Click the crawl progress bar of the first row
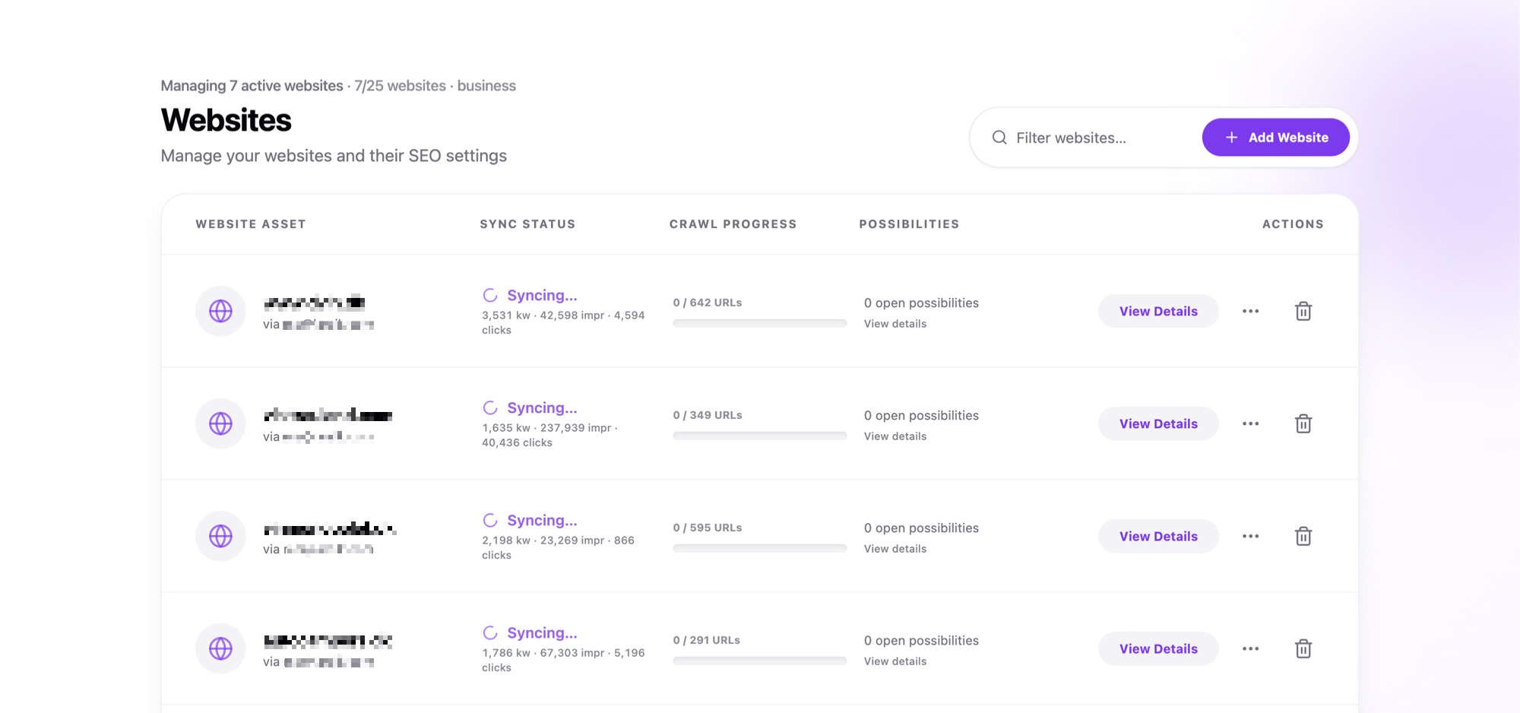The image size is (1520, 713). click(760, 322)
